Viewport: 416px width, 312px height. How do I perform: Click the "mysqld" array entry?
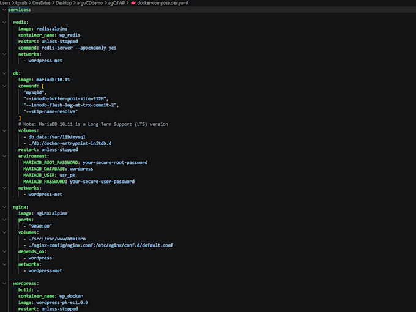click(35, 92)
